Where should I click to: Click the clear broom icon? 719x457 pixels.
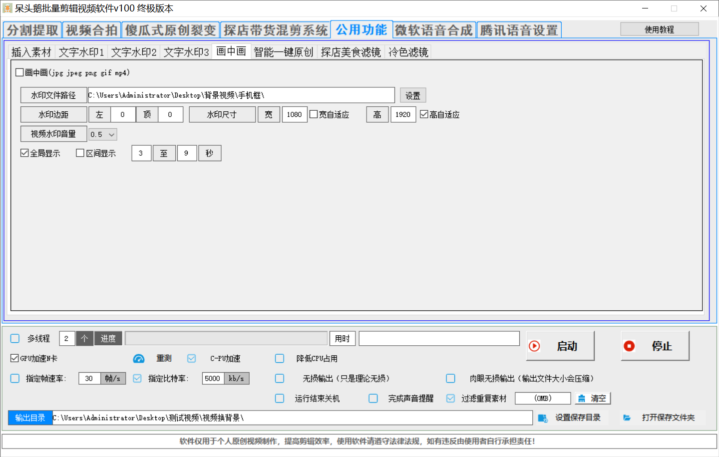click(x=582, y=399)
